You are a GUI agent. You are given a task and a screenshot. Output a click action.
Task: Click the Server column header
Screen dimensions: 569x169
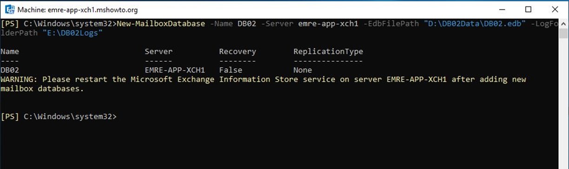[x=159, y=52]
